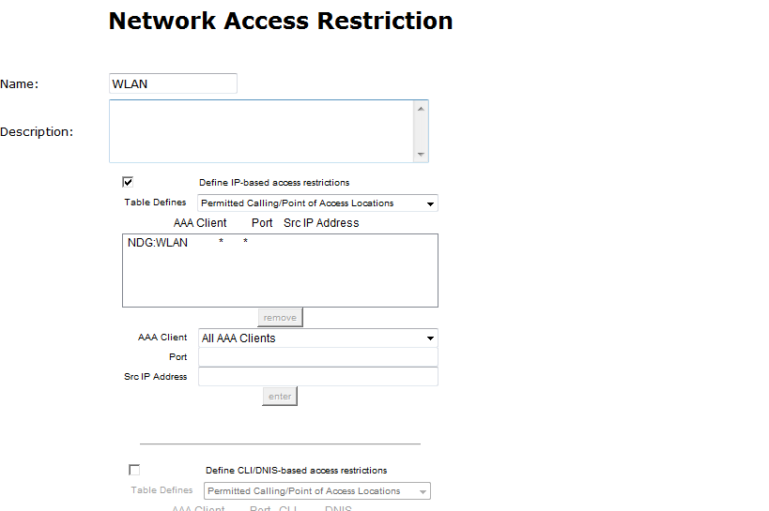Click the Name input field containing WLAN
769x511 pixels.
tap(173, 83)
